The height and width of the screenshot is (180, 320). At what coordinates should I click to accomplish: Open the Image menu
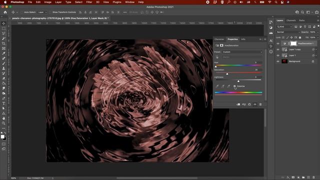48,2
